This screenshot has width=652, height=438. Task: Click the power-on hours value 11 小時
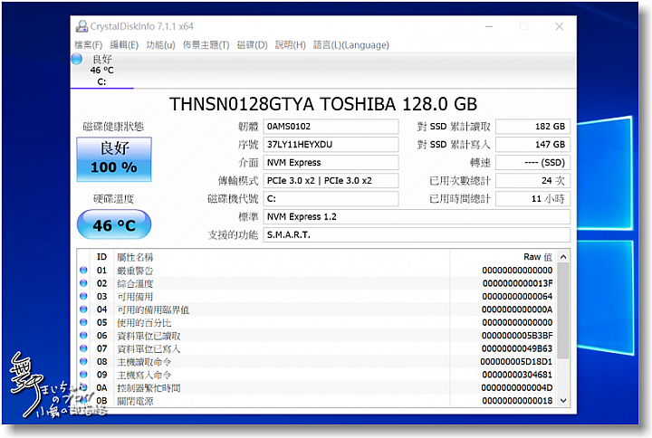tap(532, 198)
